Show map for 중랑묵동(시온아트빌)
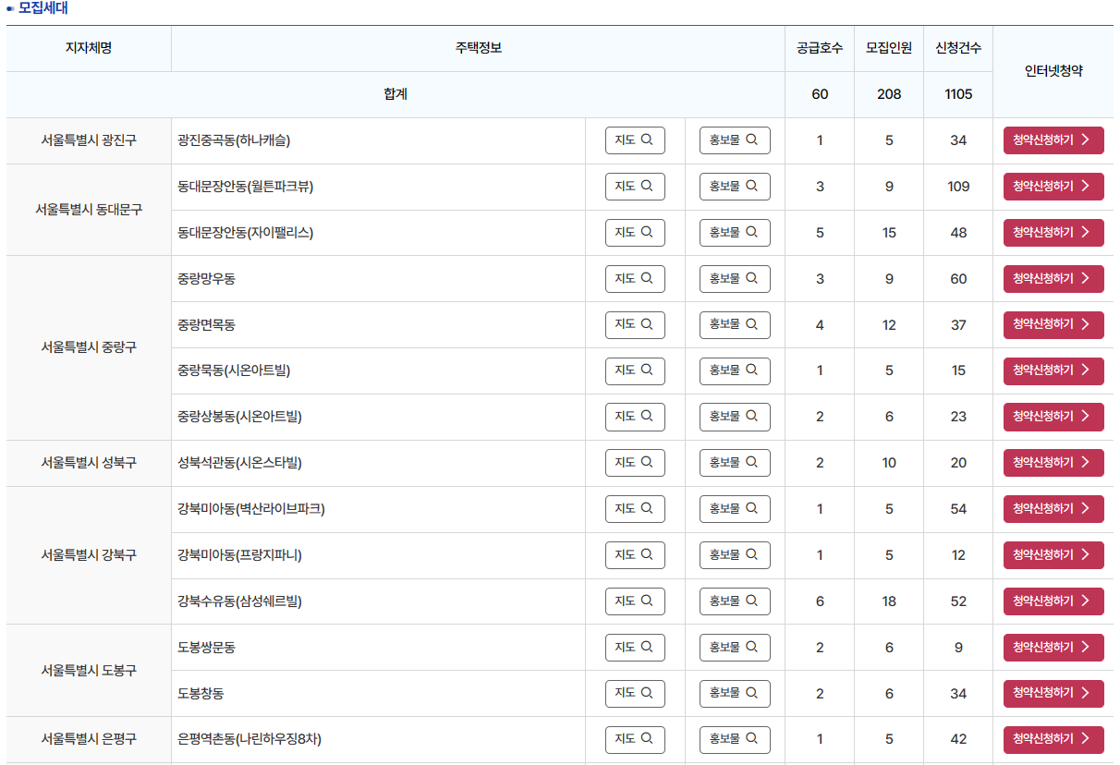This screenshot has height=765, width=1120. 635,370
